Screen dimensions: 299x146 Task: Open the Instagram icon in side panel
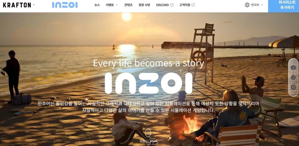293,87
